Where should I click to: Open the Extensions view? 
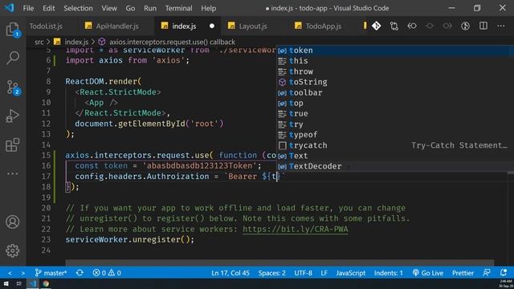[13, 144]
